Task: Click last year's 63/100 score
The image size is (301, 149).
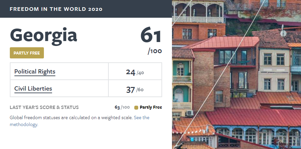Action: pos(122,107)
